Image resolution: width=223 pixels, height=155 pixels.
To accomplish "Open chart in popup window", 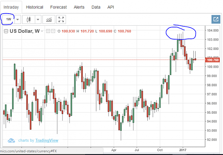I will [216, 19].
